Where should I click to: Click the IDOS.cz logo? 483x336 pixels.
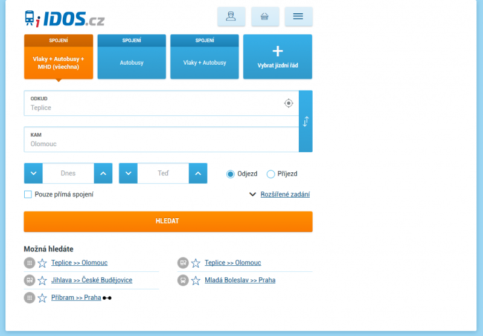(65, 19)
